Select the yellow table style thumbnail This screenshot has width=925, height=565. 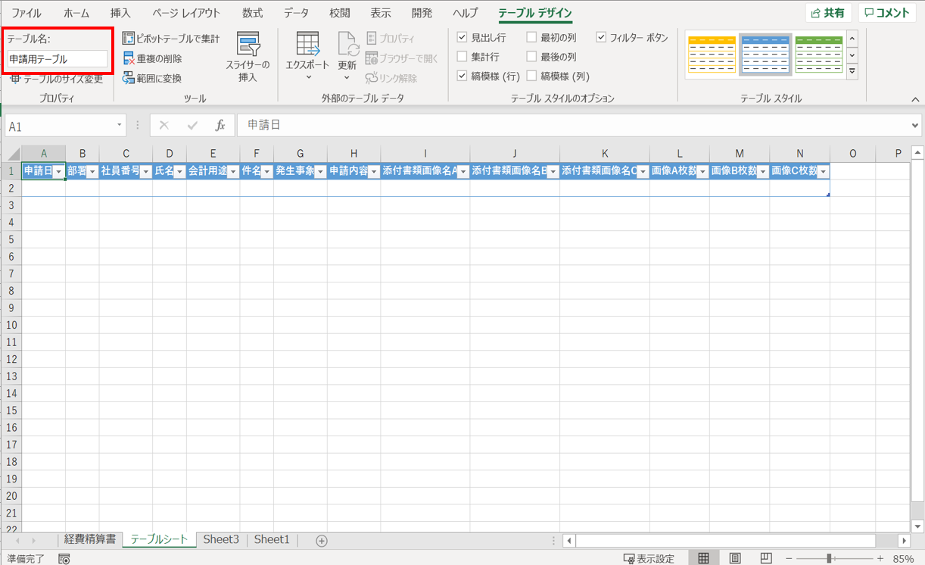click(x=711, y=54)
